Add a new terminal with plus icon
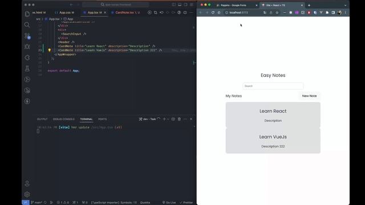Viewport: 365px width, 205px height. point(164,119)
